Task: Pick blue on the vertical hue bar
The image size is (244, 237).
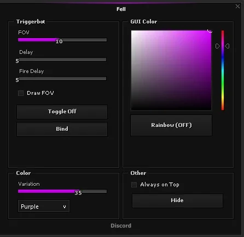Action: click(x=223, y=60)
